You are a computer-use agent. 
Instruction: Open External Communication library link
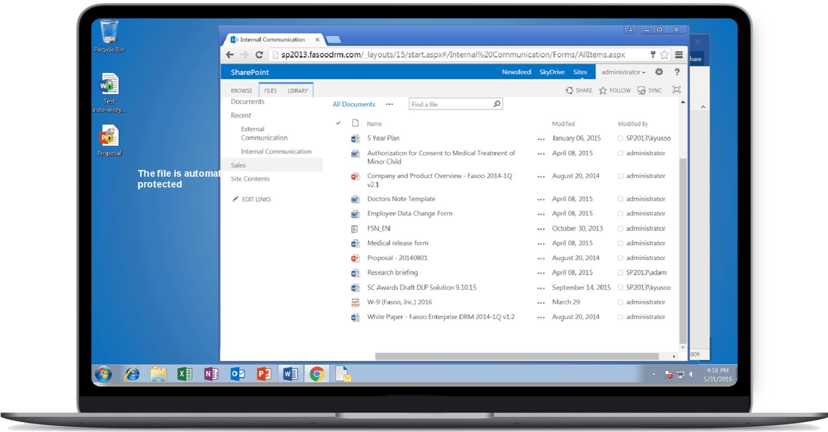[264, 133]
